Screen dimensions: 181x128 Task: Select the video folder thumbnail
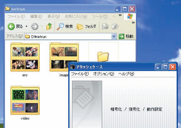coord(25,100)
